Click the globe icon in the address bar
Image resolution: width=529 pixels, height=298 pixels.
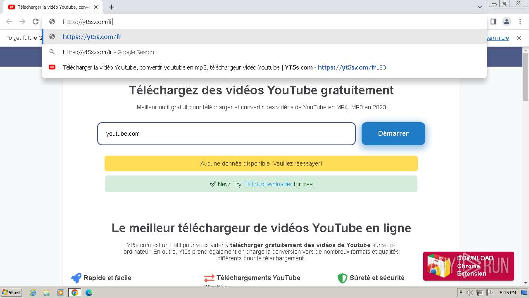[x=52, y=22]
